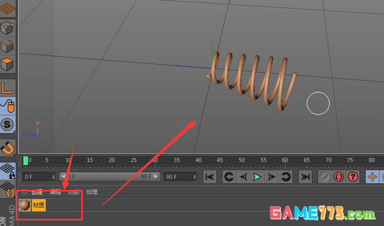Open the Viewport Solo S button options
Screen dimensions: 384x226
7,124
